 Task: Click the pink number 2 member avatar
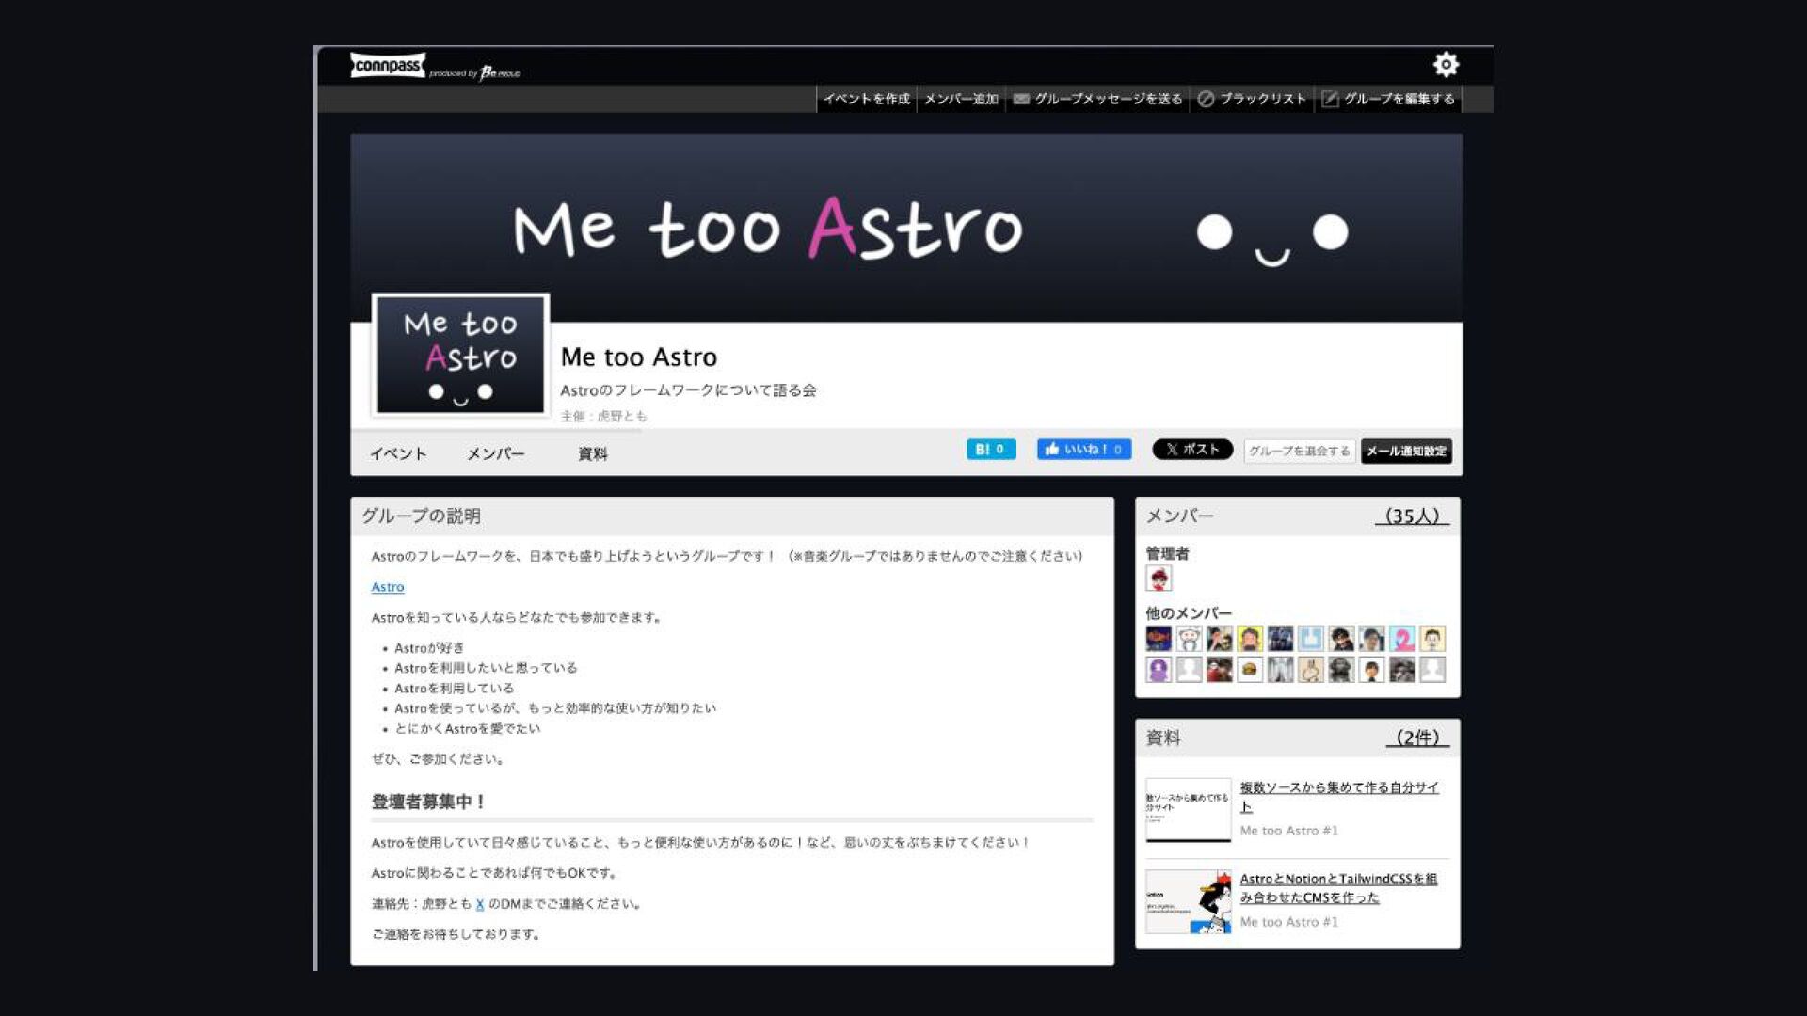pyautogui.click(x=1402, y=640)
